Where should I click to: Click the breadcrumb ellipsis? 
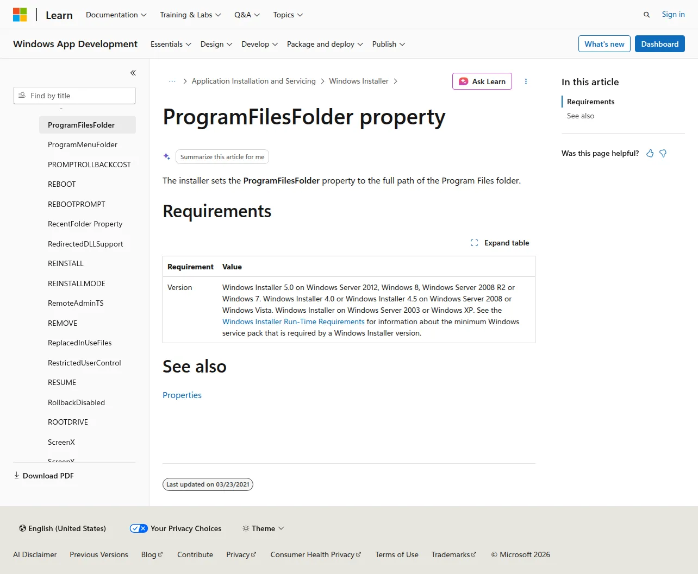point(172,81)
